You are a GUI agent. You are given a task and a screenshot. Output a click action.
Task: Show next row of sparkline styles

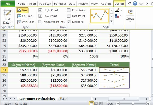tap(111, 16)
